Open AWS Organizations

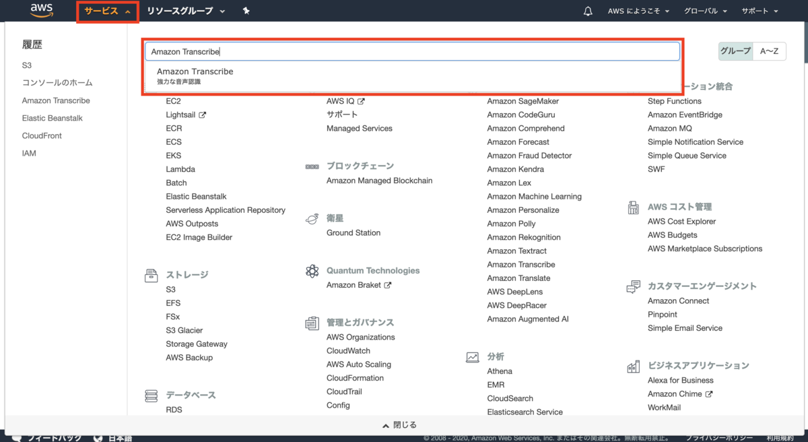tap(361, 337)
